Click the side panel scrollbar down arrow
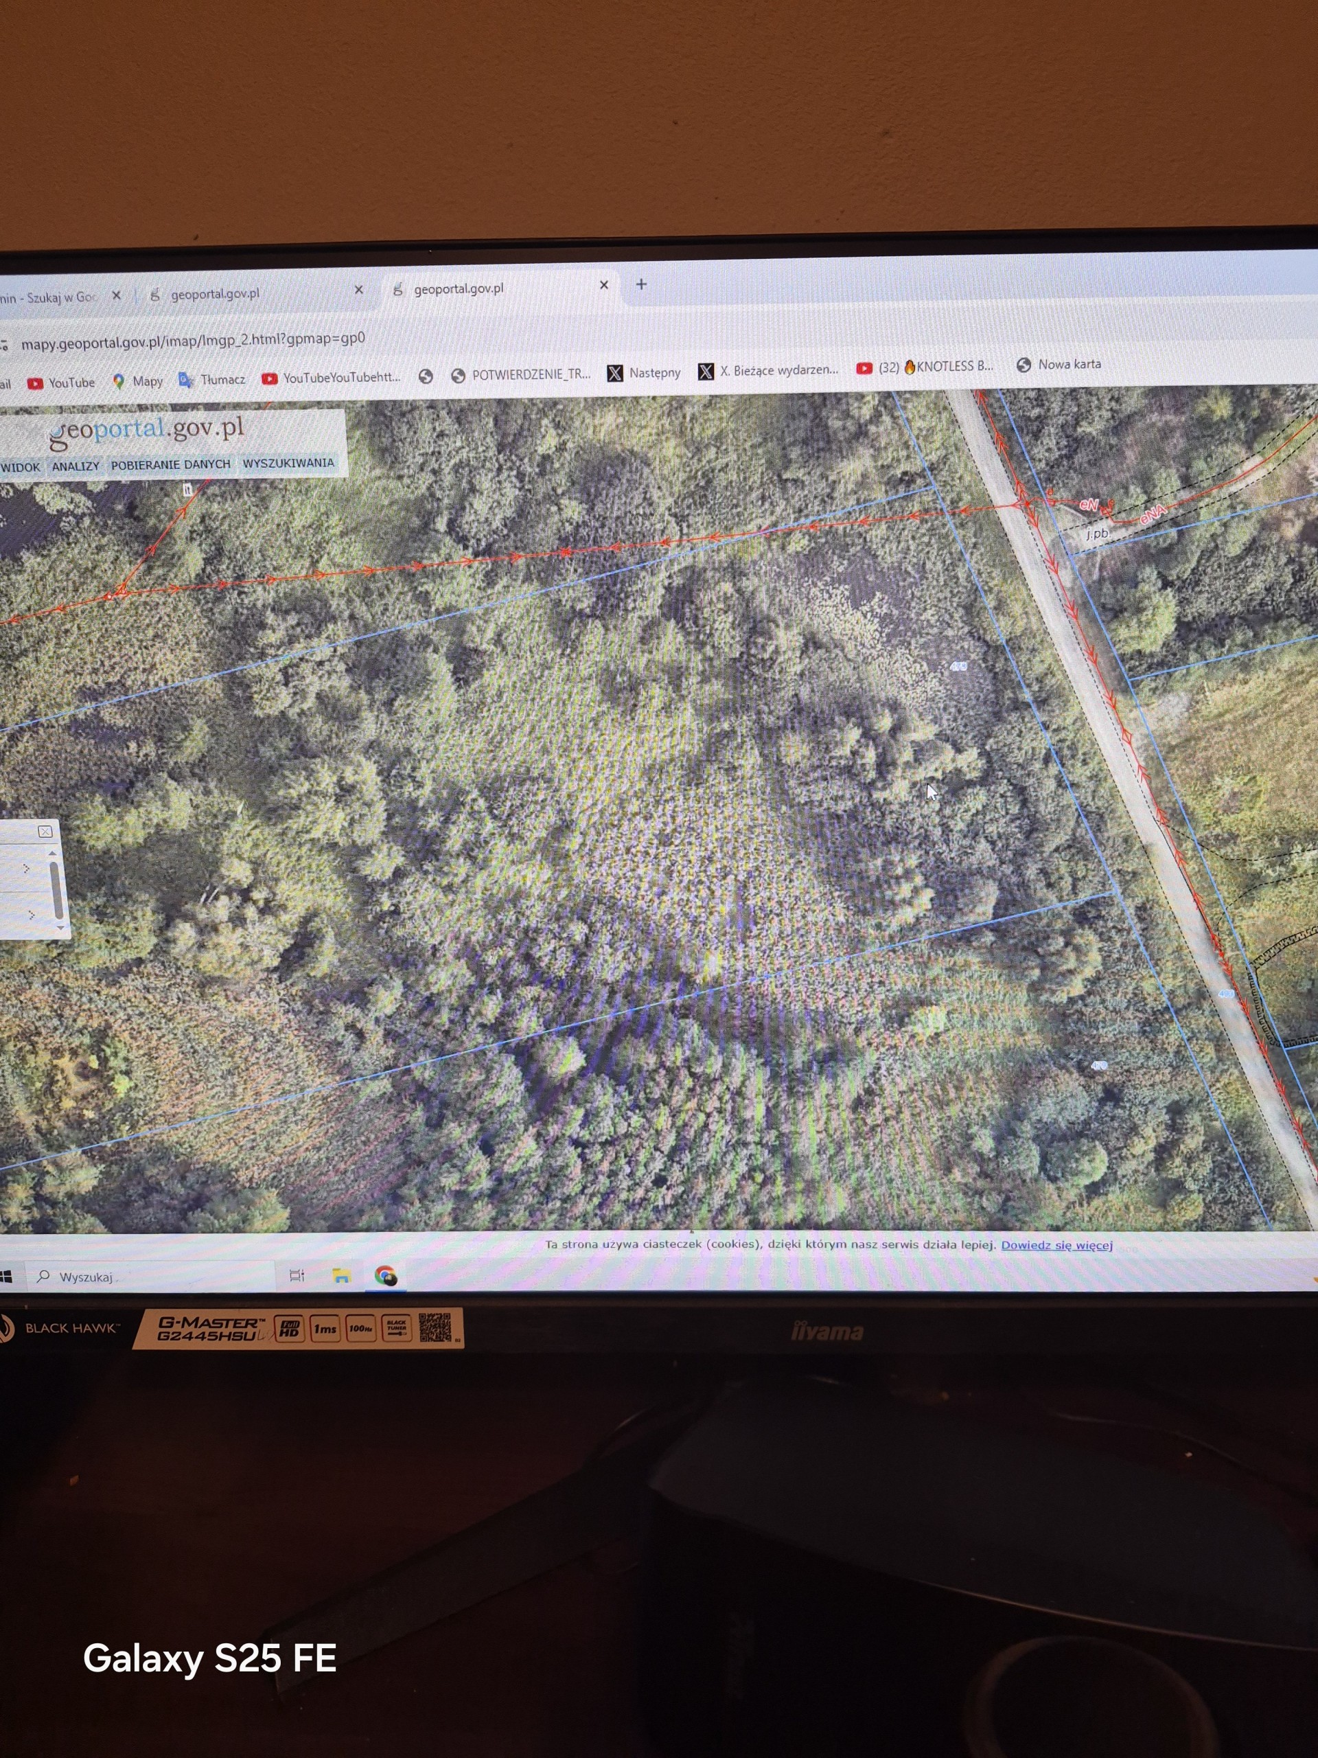This screenshot has height=1758, width=1318. click(60, 926)
